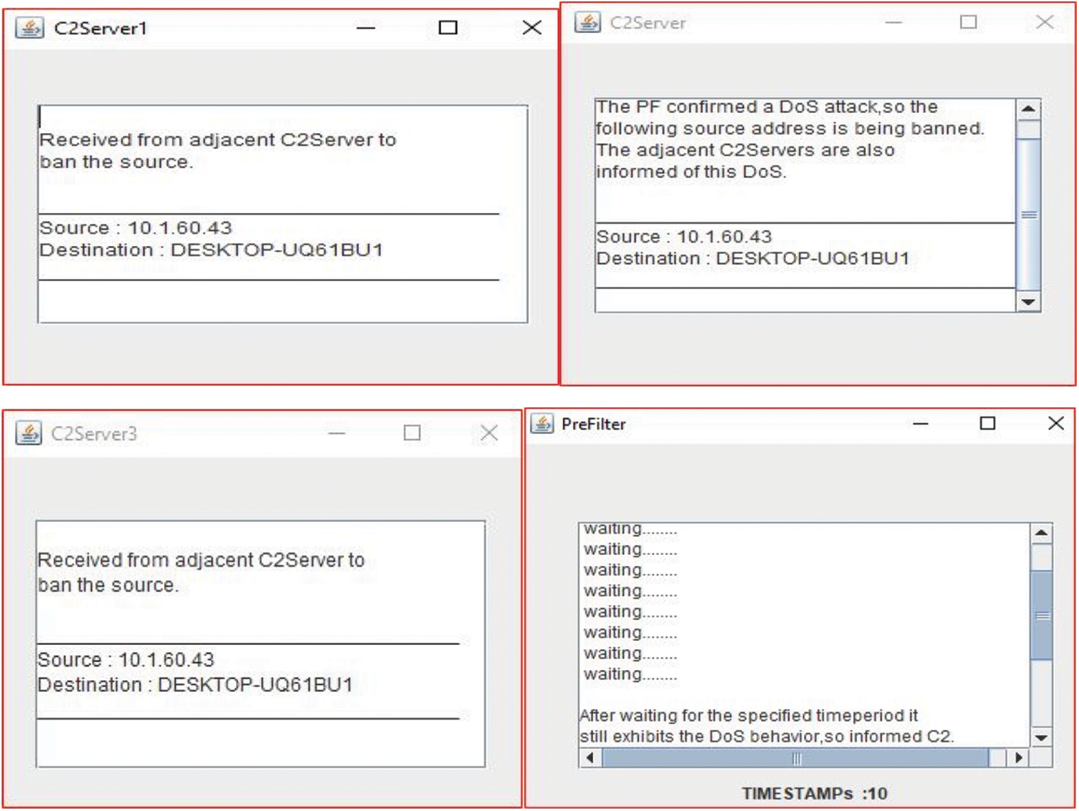Close the PreFilter window
1079x811 pixels.
pos(1055,423)
